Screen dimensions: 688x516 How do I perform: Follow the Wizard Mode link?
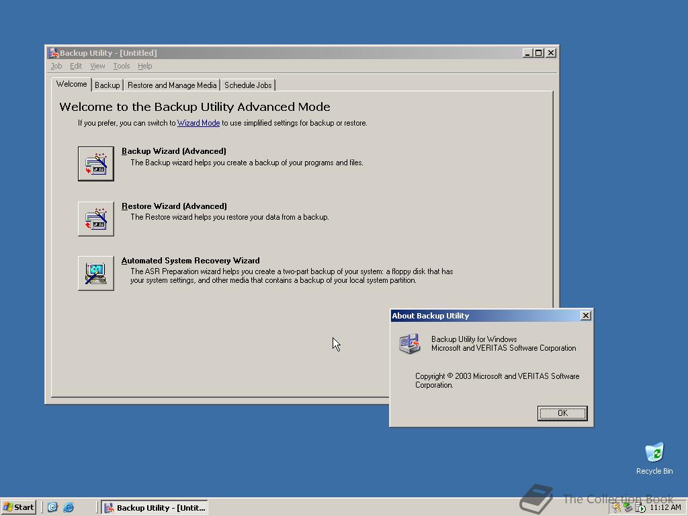198,123
